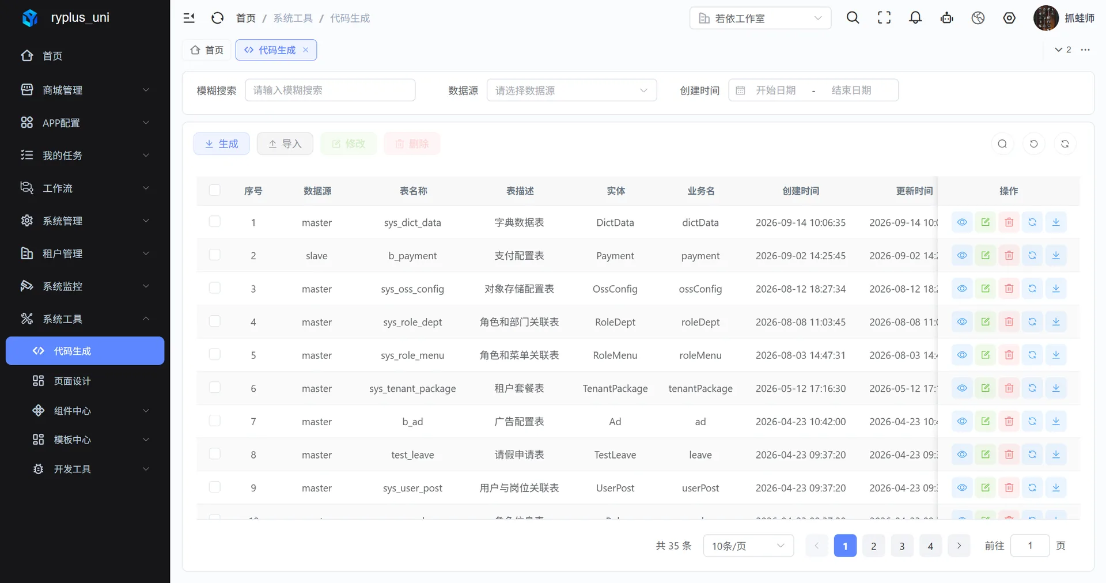This screenshot has width=1106, height=583.
Task: Edit the sys_role_dept row with the pencil icon
Action: [x=986, y=321]
